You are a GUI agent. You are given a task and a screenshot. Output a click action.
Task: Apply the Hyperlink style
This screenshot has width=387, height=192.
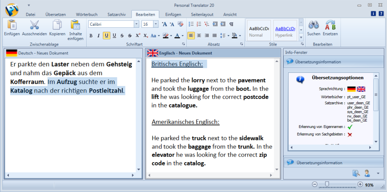pyautogui.click(x=285, y=31)
